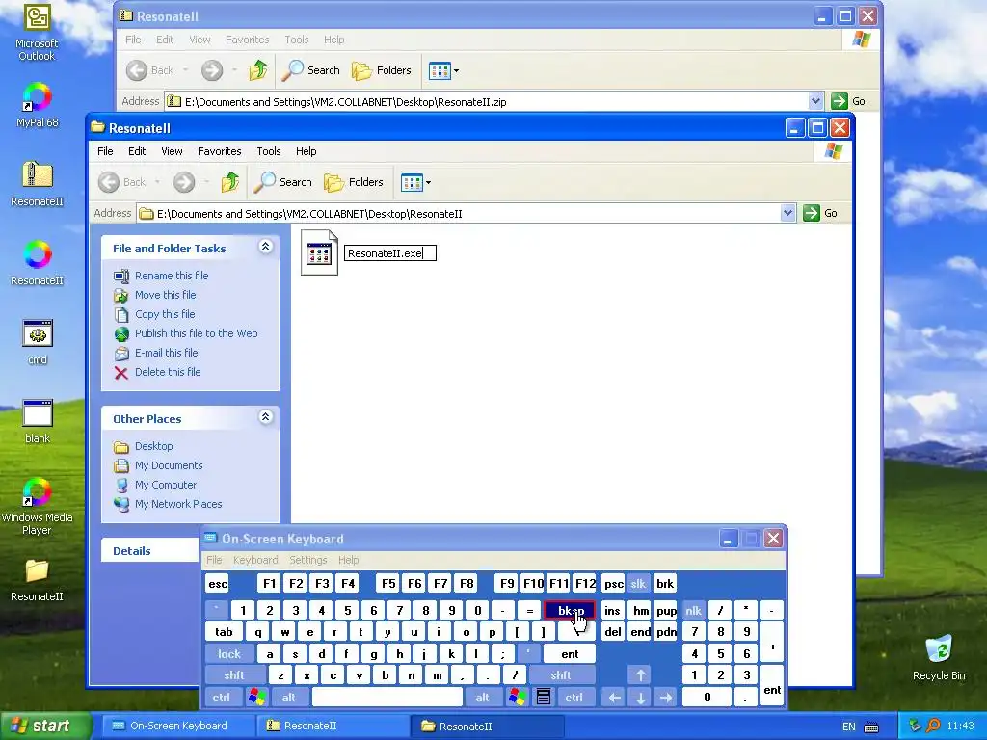Screen dimensions: 987x740
Task: Expand address dropdown in back ResonateII.zip window
Action: tap(815, 101)
